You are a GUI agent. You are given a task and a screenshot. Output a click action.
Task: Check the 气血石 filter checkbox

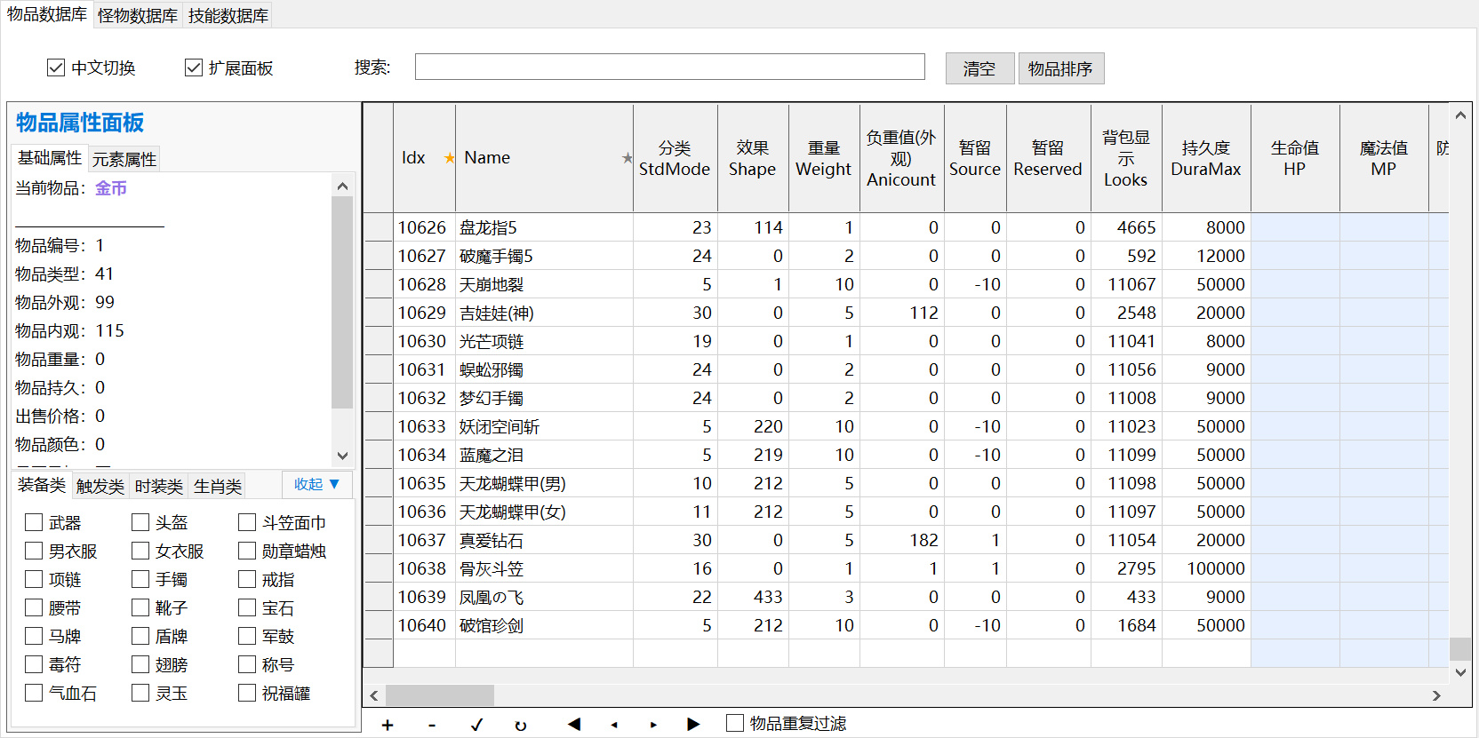pyautogui.click(x=34, y=693)
